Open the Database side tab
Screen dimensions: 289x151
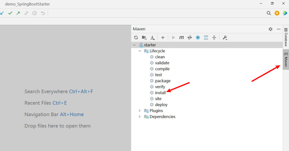[x=286, y=37]
